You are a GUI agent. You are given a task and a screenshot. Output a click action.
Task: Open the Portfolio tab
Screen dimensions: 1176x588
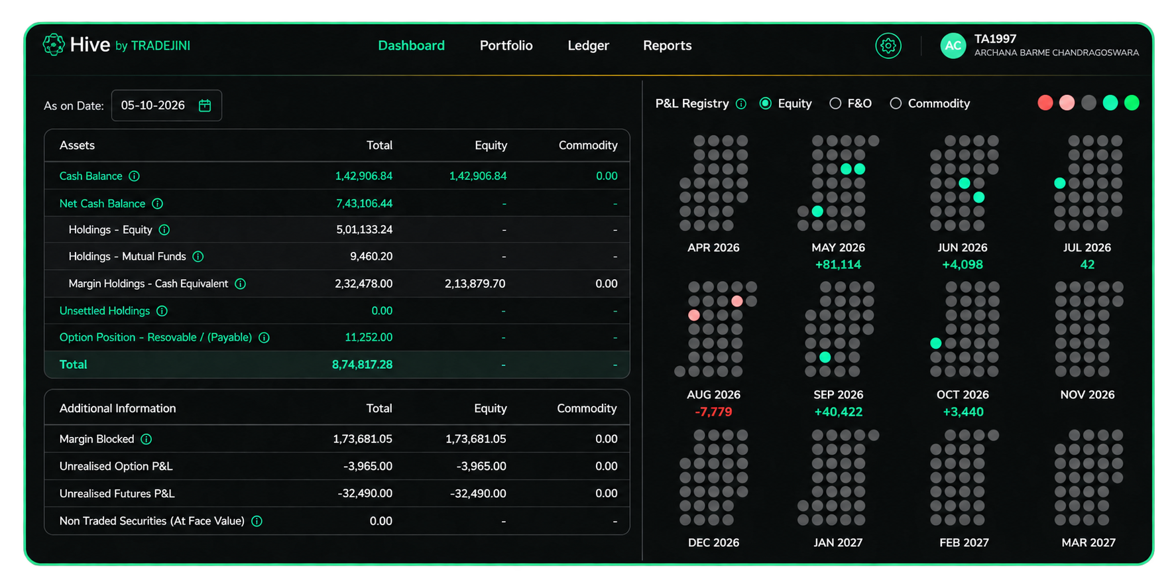pyautogui.click(x=506, y=46)
